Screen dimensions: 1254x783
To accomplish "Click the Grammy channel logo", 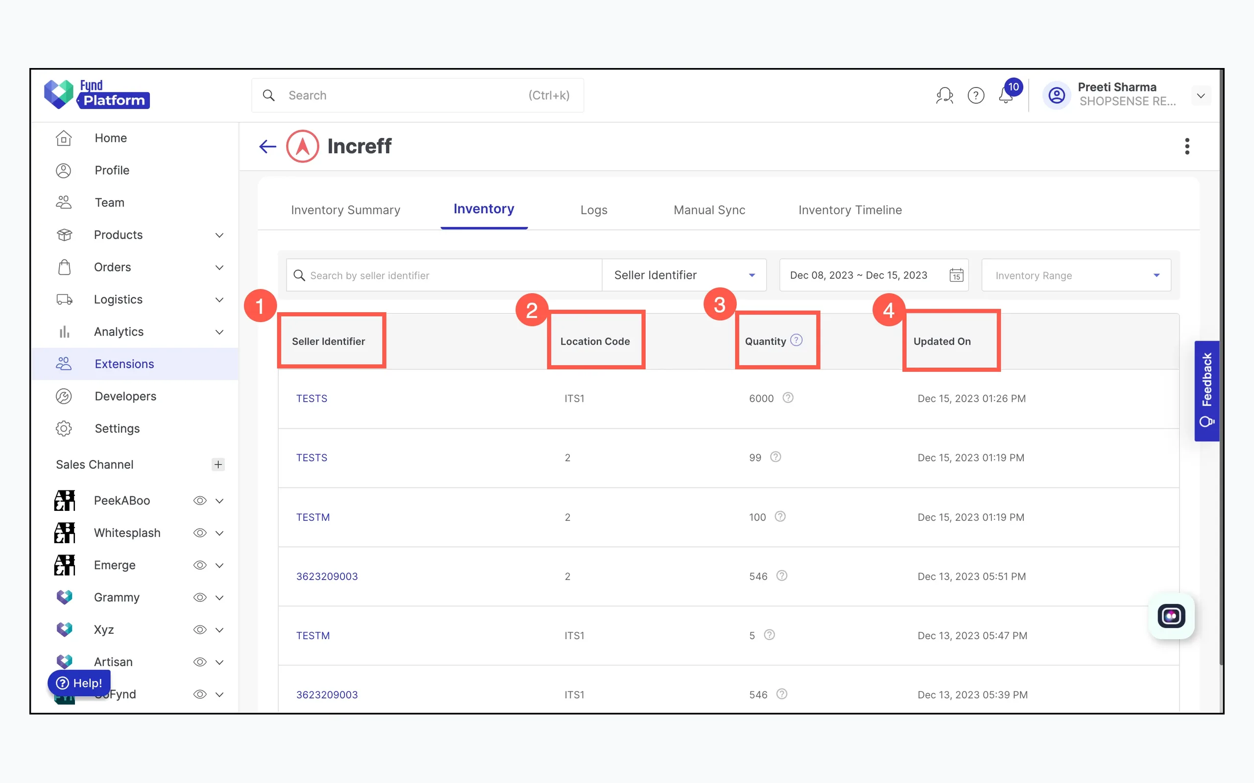I will coord(64,597).
